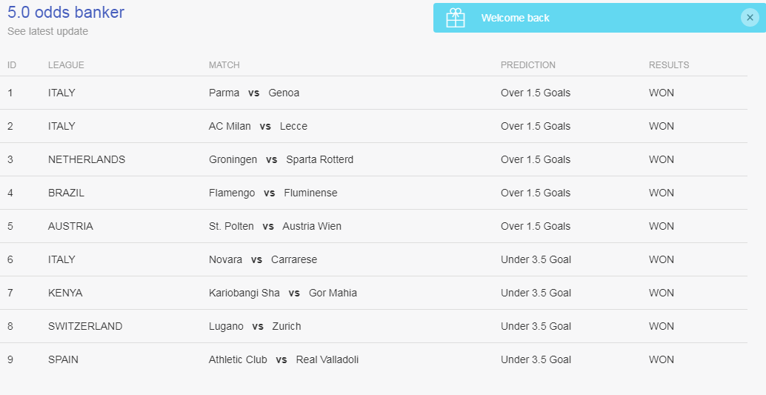Click the MATCH column header
Screen dimensions: 766x395
pyautogui.click(x=224, y=65)
